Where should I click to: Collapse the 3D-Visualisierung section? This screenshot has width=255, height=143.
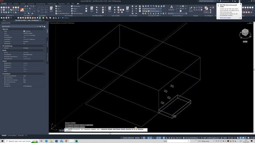[x=44, y=46]
